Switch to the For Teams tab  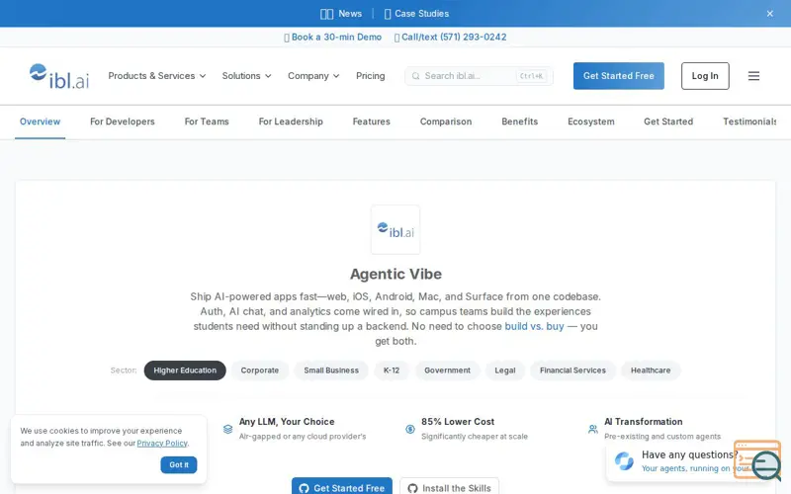[x=207, y=122]
